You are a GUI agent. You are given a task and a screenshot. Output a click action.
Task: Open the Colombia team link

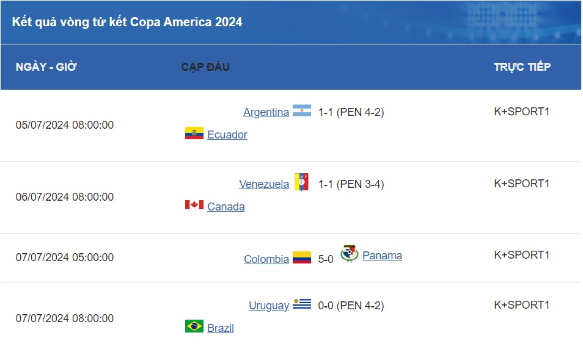coord(266,259)
